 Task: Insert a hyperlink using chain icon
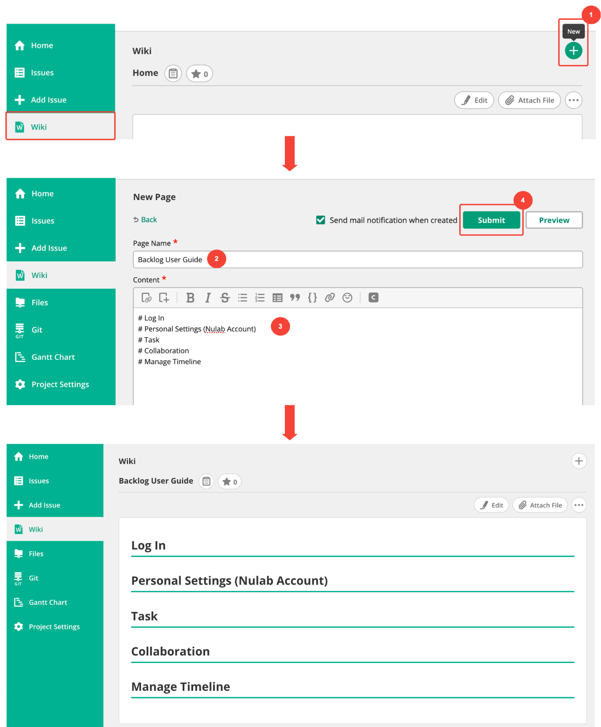(330, 298)
